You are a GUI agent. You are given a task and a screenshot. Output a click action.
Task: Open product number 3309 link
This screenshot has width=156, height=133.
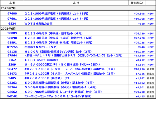tap(12, 65)
